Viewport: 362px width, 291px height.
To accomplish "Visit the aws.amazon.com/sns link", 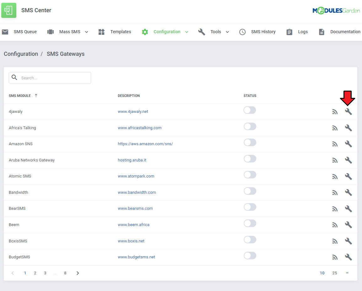I will click(x=145, y=144).
